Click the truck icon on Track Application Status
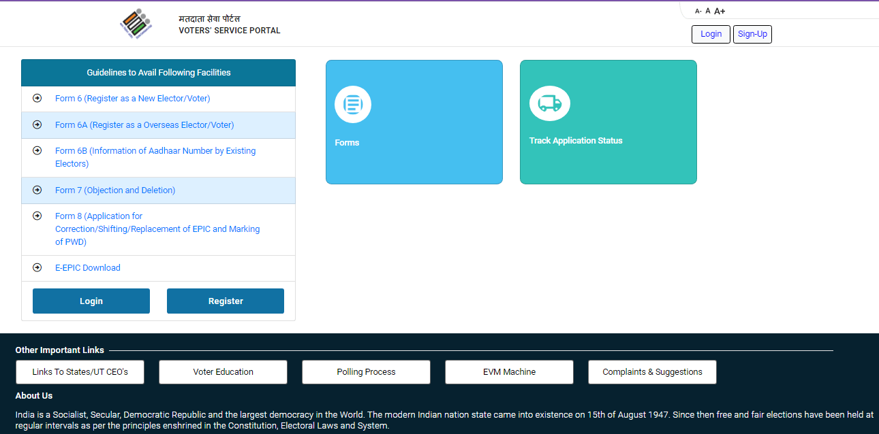This screenshot has width=879, height=434. [x=549, y=103]
